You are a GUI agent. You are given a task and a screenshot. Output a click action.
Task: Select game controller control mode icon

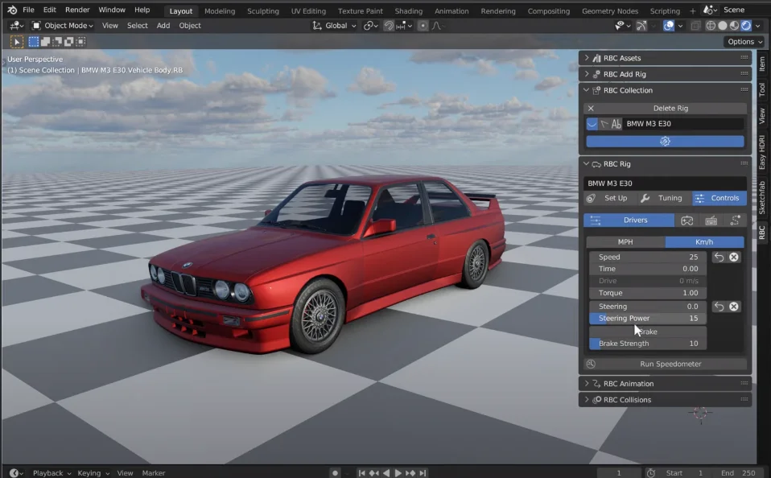(687, 220)
